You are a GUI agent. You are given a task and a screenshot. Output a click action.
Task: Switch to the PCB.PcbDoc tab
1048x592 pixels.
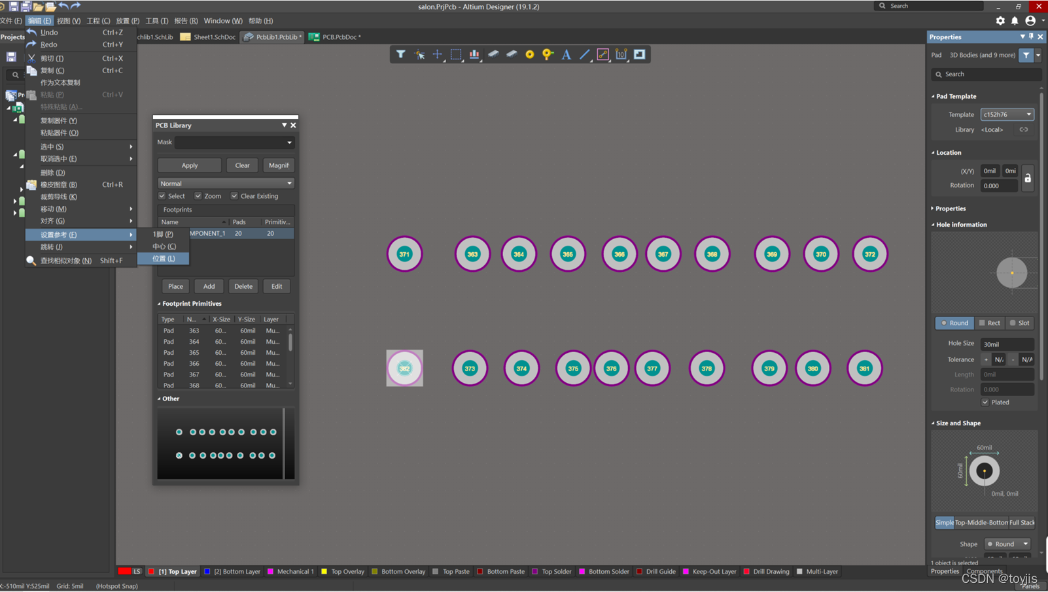[x=335, y=37]
